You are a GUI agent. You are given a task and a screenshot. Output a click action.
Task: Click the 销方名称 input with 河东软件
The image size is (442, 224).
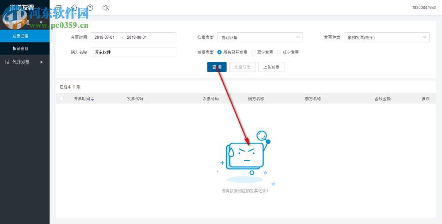click(x=133, y=52)
